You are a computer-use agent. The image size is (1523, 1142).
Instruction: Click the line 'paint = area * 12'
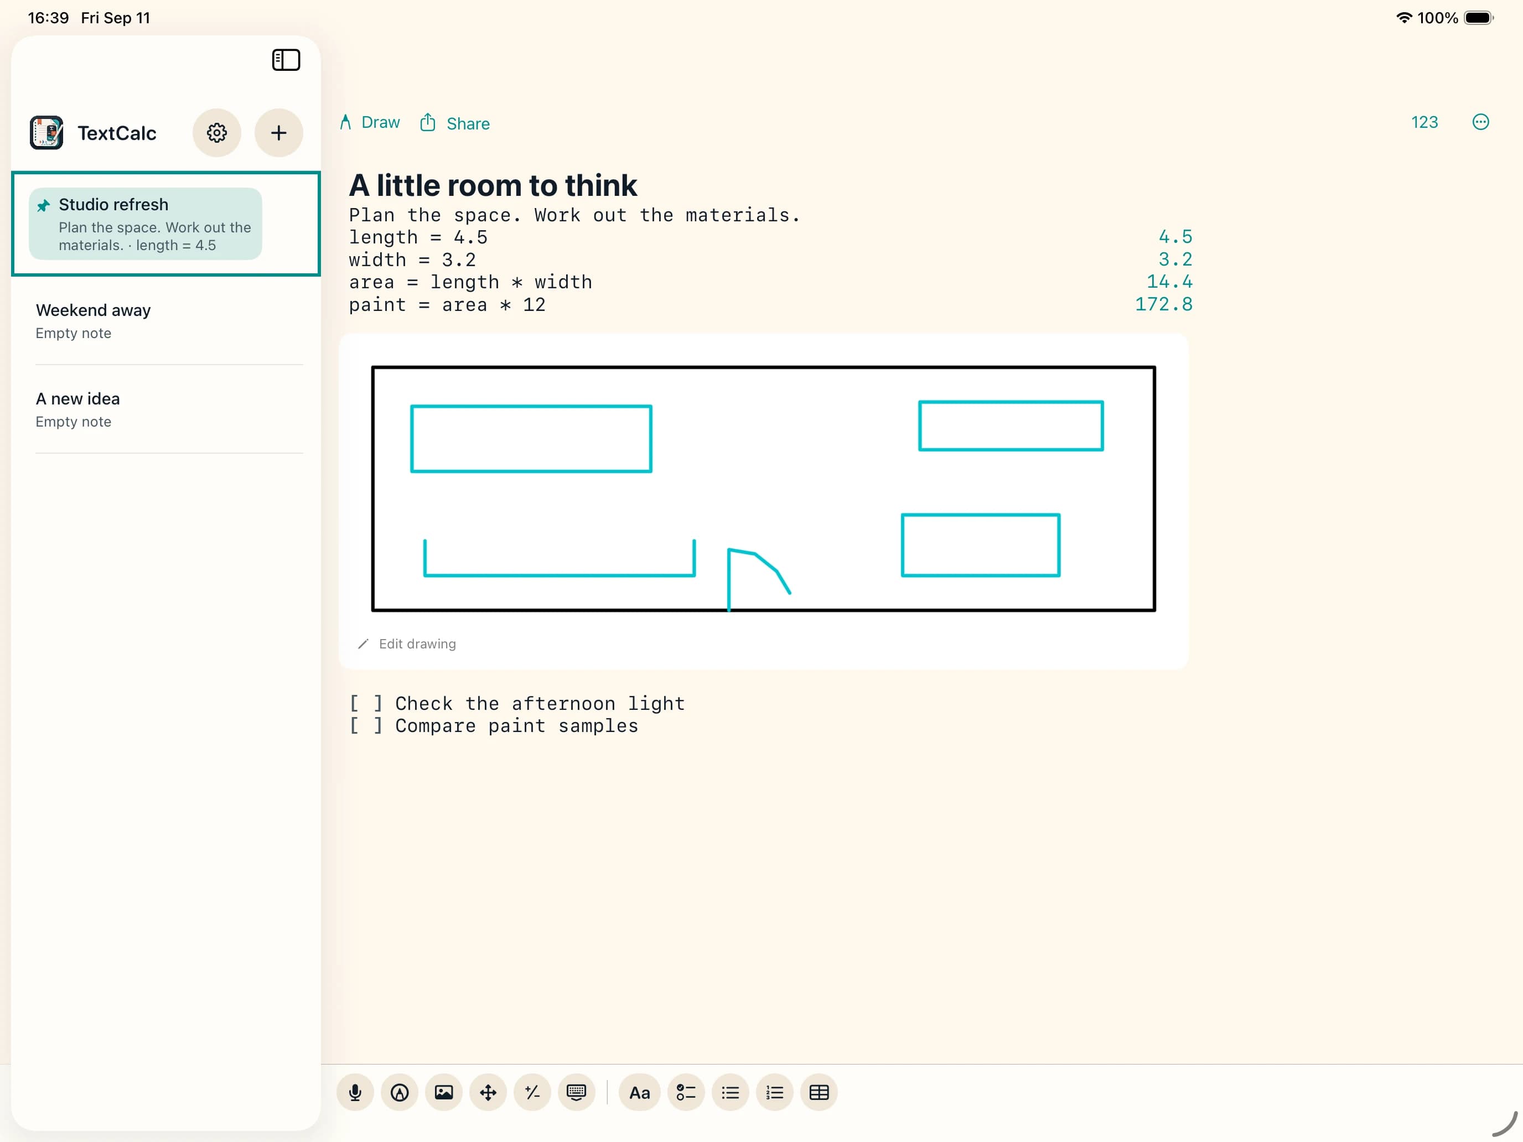(x=448, y=305)
